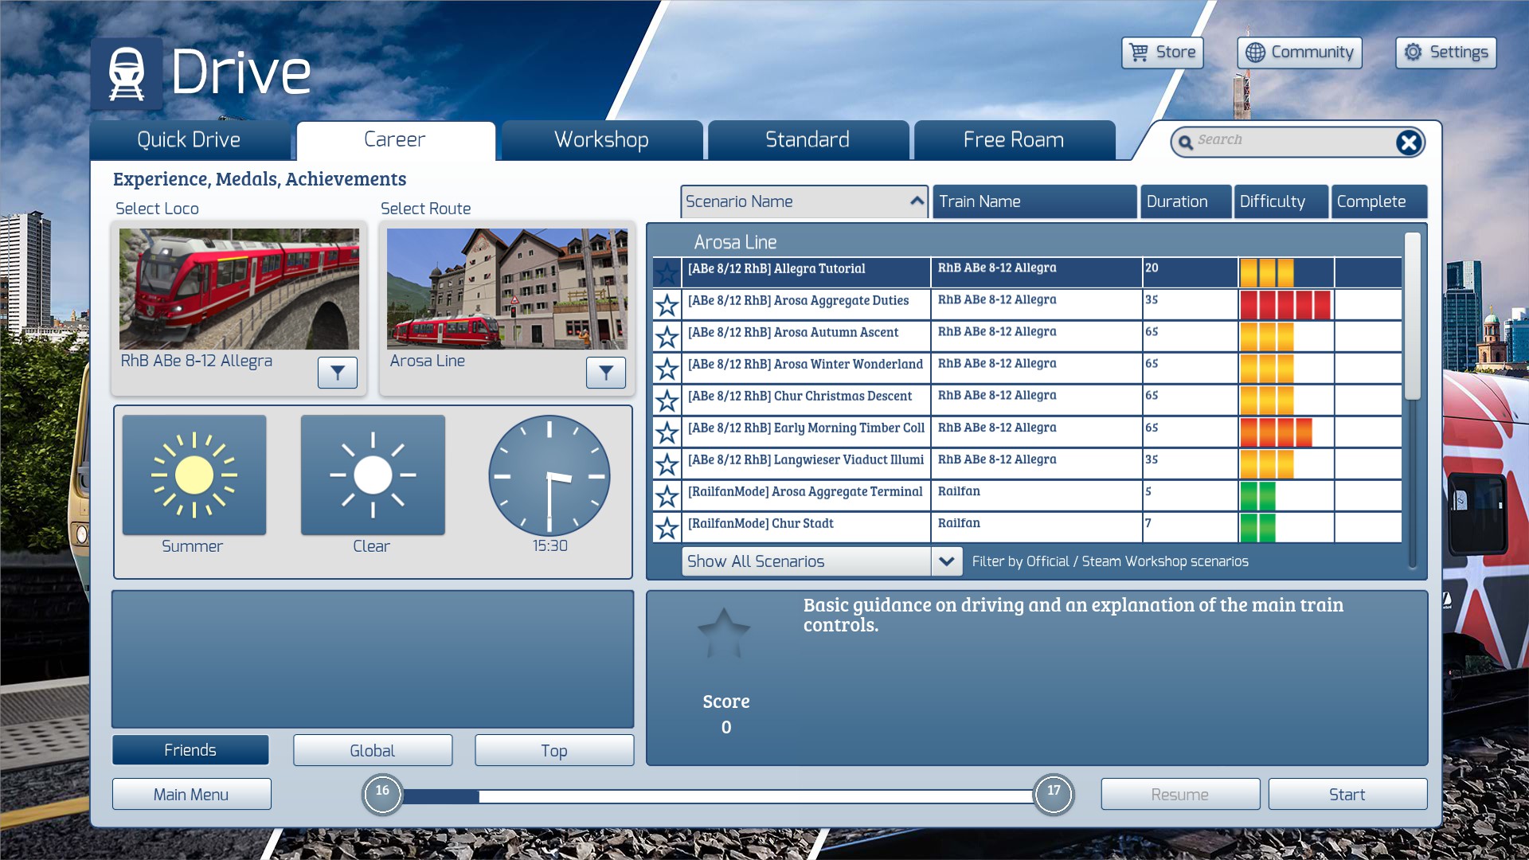Screen dimensions: 1529x860
Task: Click the train Drive logo icon
Action: coord(127,73)
